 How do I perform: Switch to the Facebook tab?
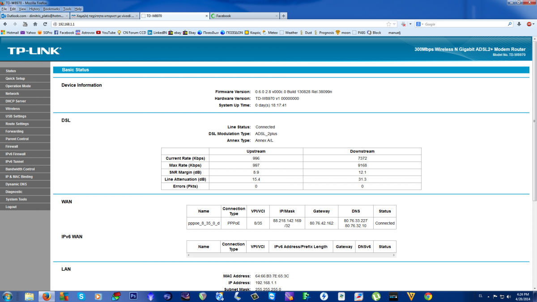coord(244,16)
